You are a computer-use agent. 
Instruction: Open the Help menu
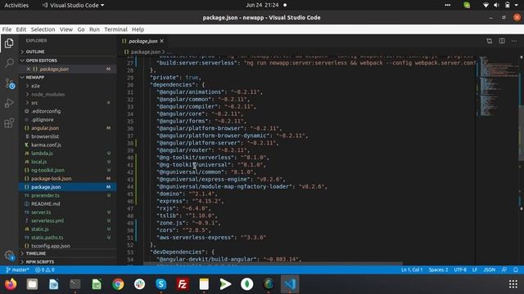[138, 29]
